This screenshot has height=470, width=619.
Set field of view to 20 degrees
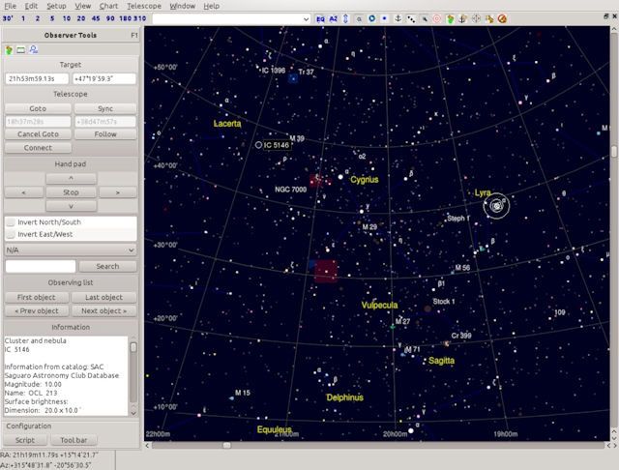[x=81, y=18]
